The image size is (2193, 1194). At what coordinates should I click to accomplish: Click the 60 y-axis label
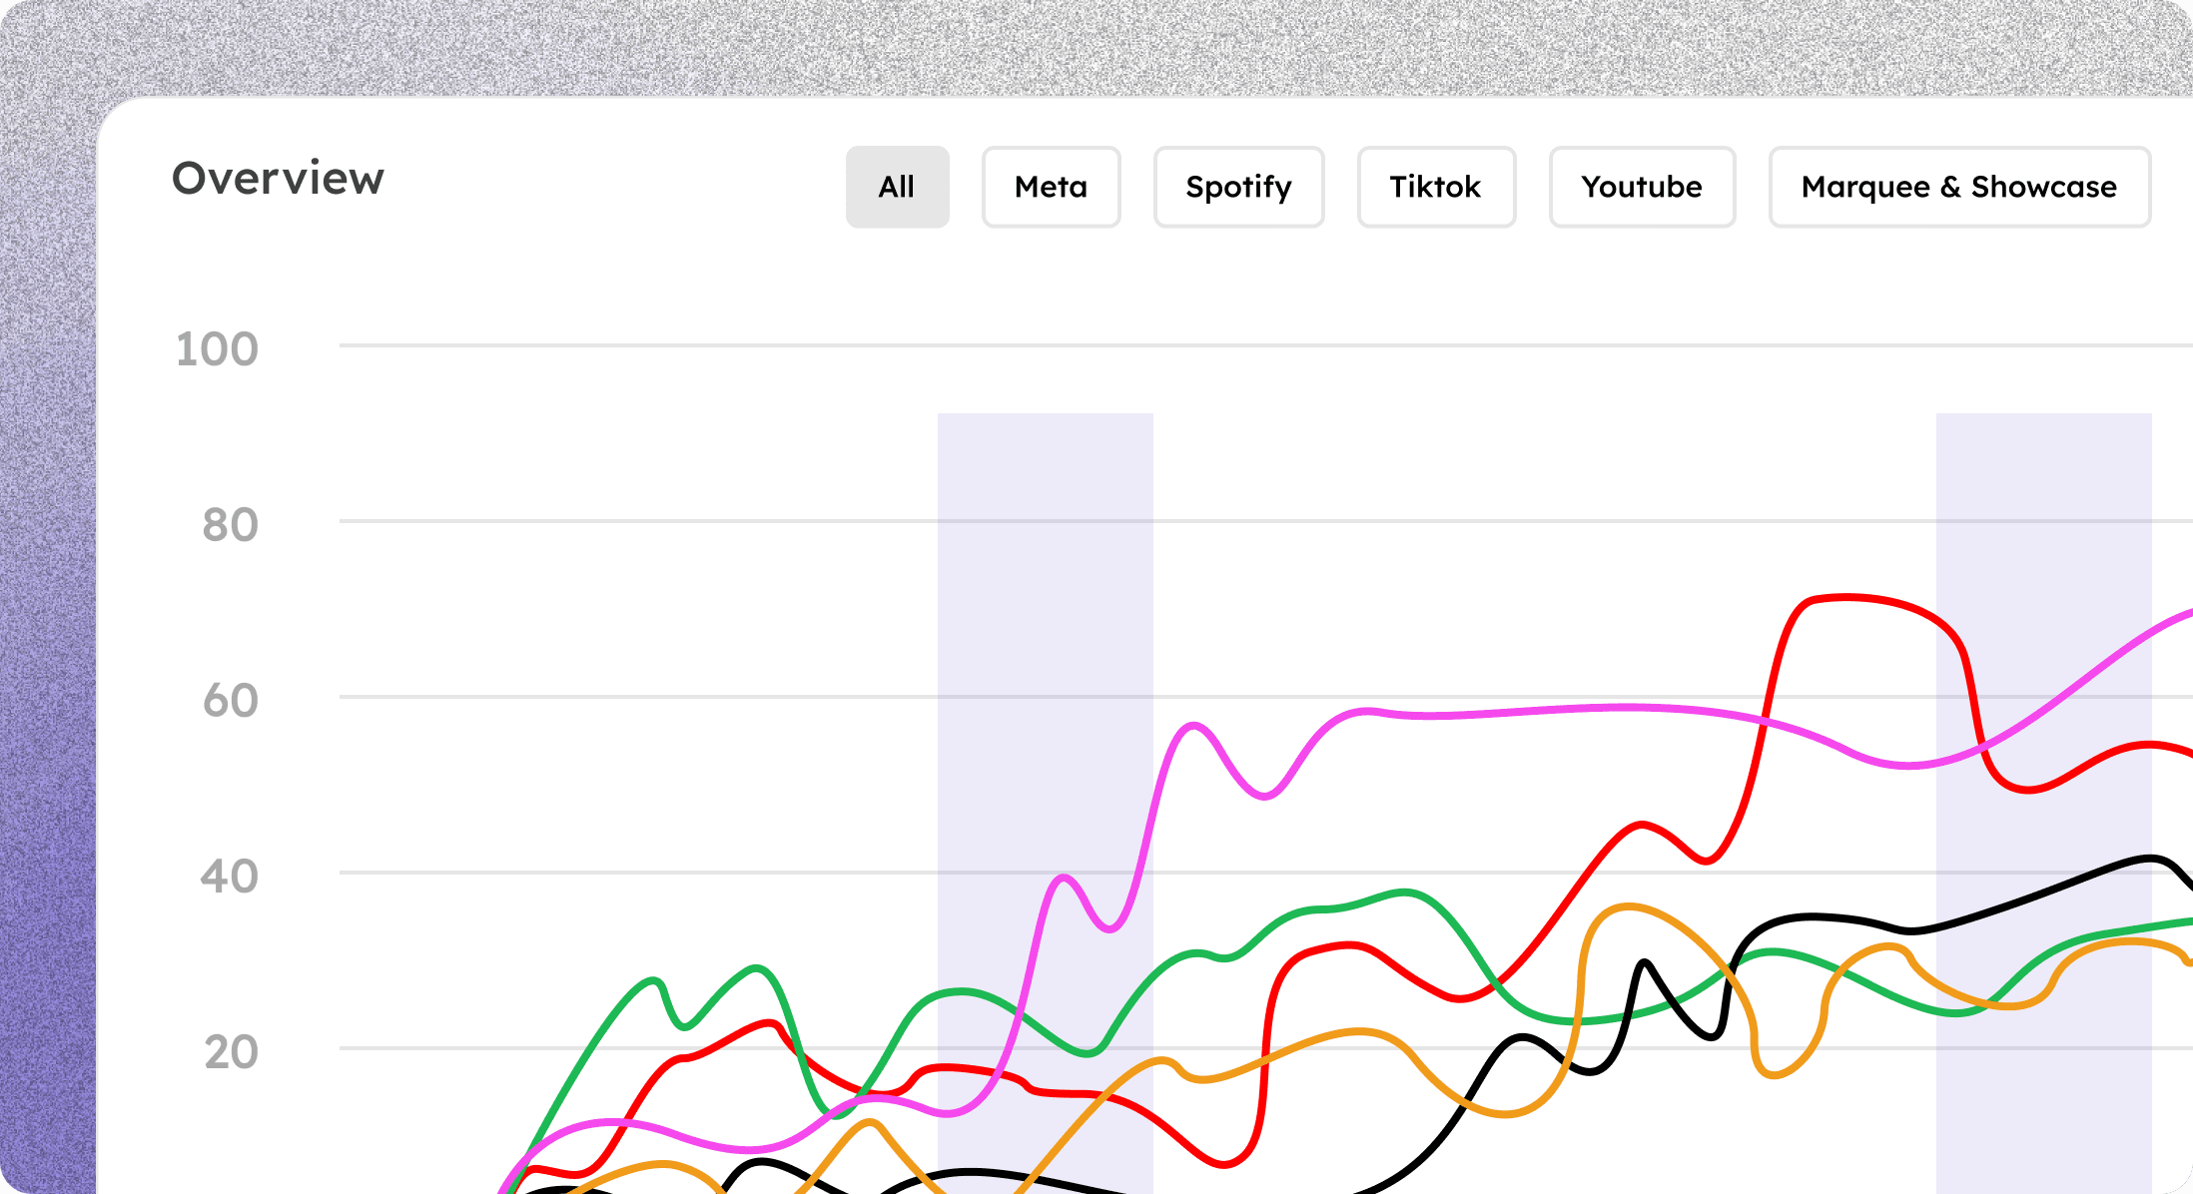coord(230,701)
